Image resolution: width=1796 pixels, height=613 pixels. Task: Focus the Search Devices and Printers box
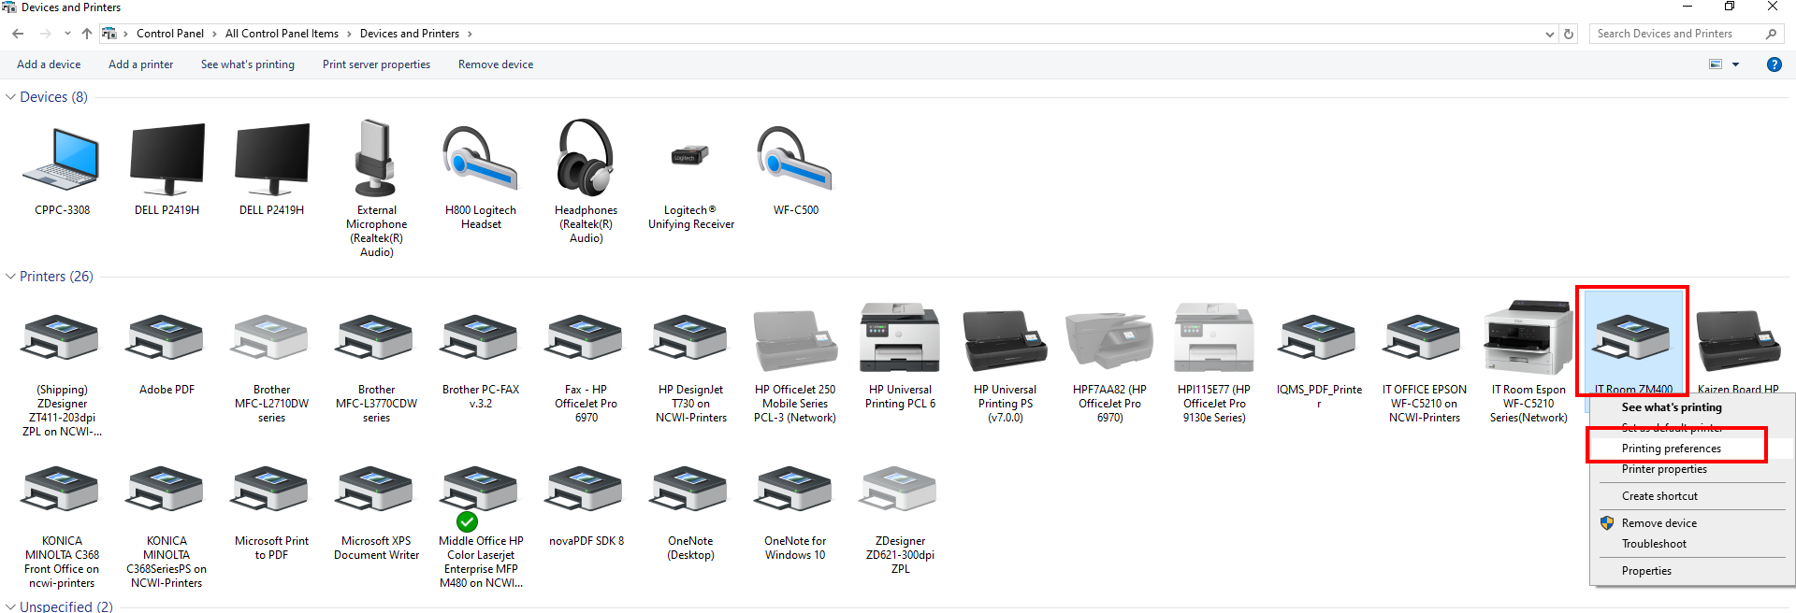[x=1687, y=34]
